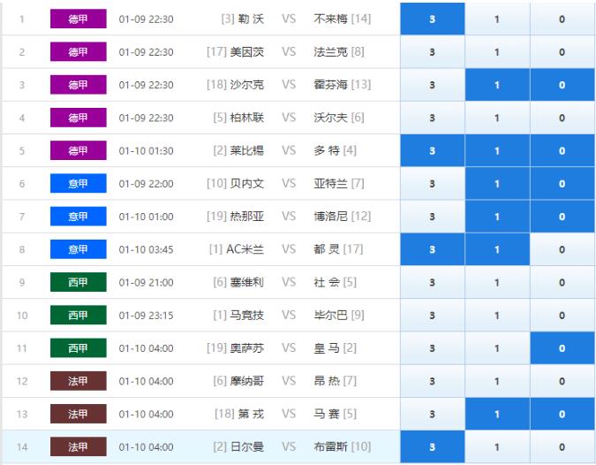This screenshot has width=596, height=465.
Task: Open home team 莱比锡 name
Action: point(247,150)
